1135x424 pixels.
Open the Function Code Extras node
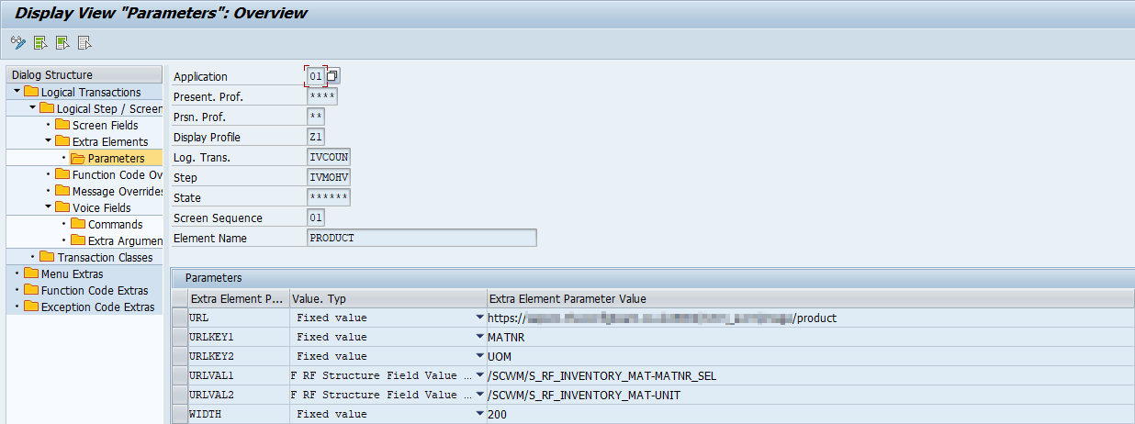[94, 291]
